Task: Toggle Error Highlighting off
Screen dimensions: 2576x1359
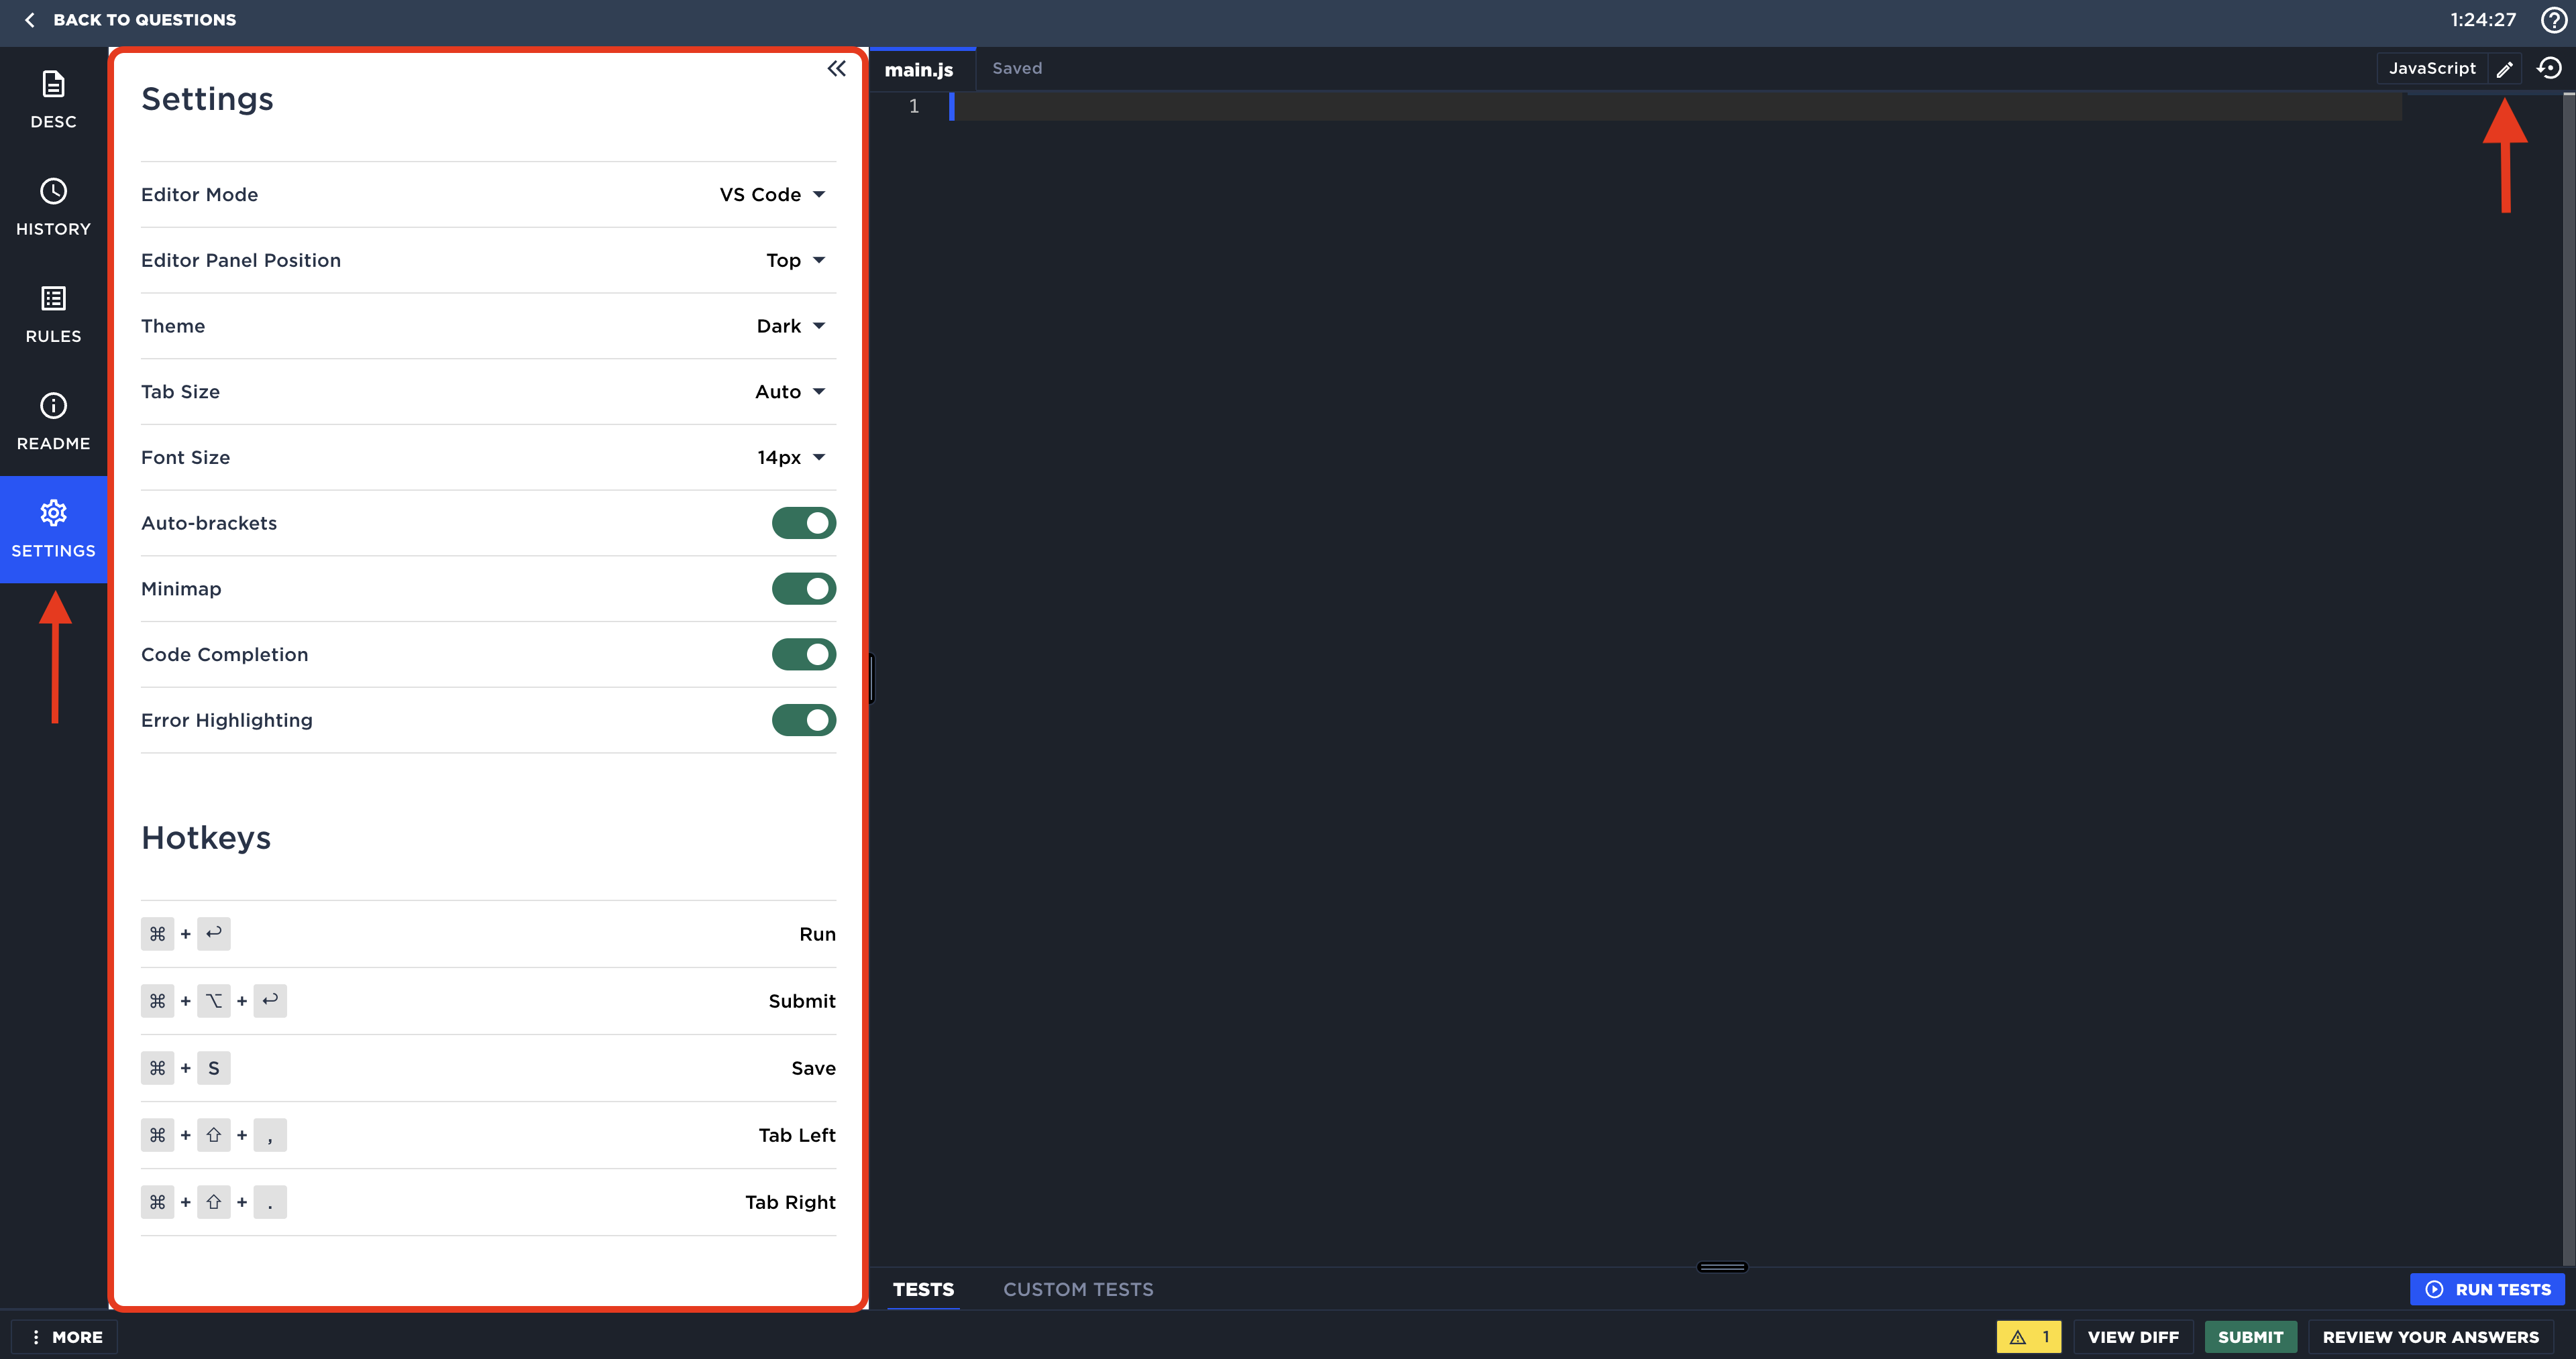Action: 803,719
